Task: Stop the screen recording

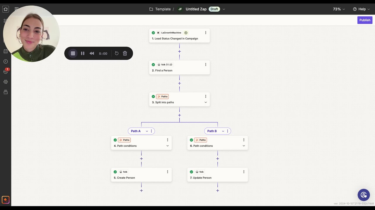Action: pyautogui.click(x=73, y=53)
